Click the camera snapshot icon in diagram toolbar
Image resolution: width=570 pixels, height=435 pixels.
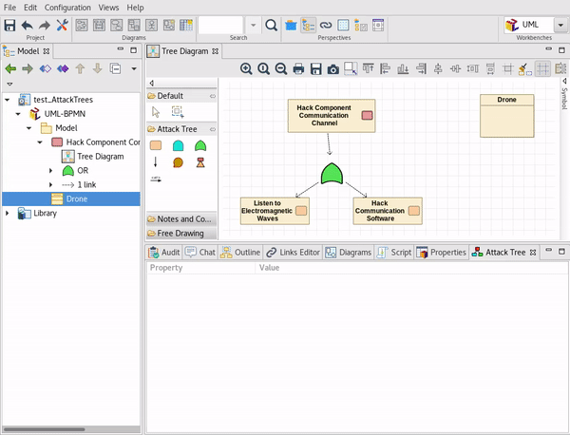point(332,68)
